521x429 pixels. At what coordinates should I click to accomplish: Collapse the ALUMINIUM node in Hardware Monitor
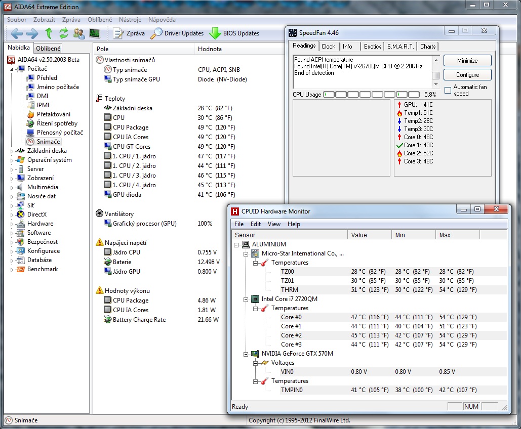(236, 245)
